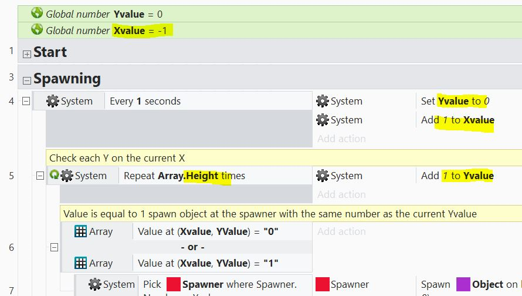The width and height of the screenshot is (522, 296).
Task: Click Add action under Add 1 to Yvalue
Action: pos(341,194)
